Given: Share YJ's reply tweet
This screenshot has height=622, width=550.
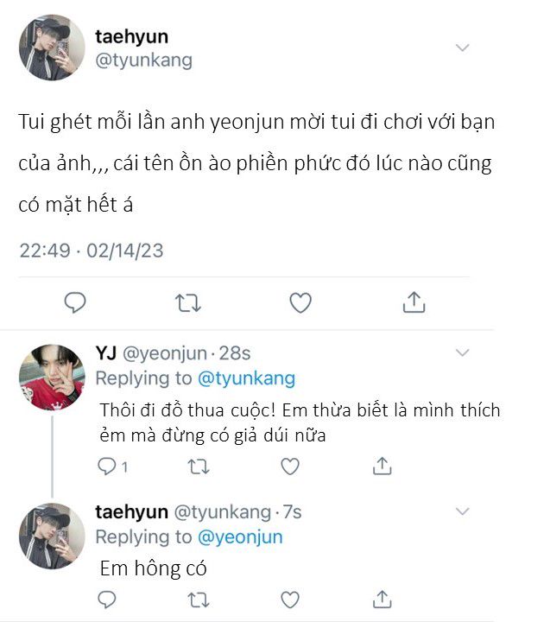Looking at the screenshot, I should (382, 466).
